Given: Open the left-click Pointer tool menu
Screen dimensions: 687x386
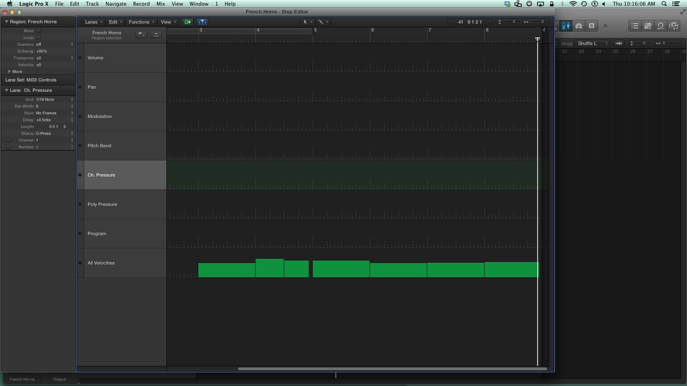Looking at the screenshot, I should click(307, 22).
